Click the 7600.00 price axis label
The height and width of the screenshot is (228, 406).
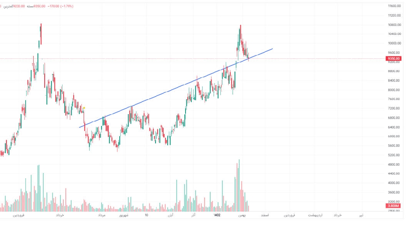[394, 99]
